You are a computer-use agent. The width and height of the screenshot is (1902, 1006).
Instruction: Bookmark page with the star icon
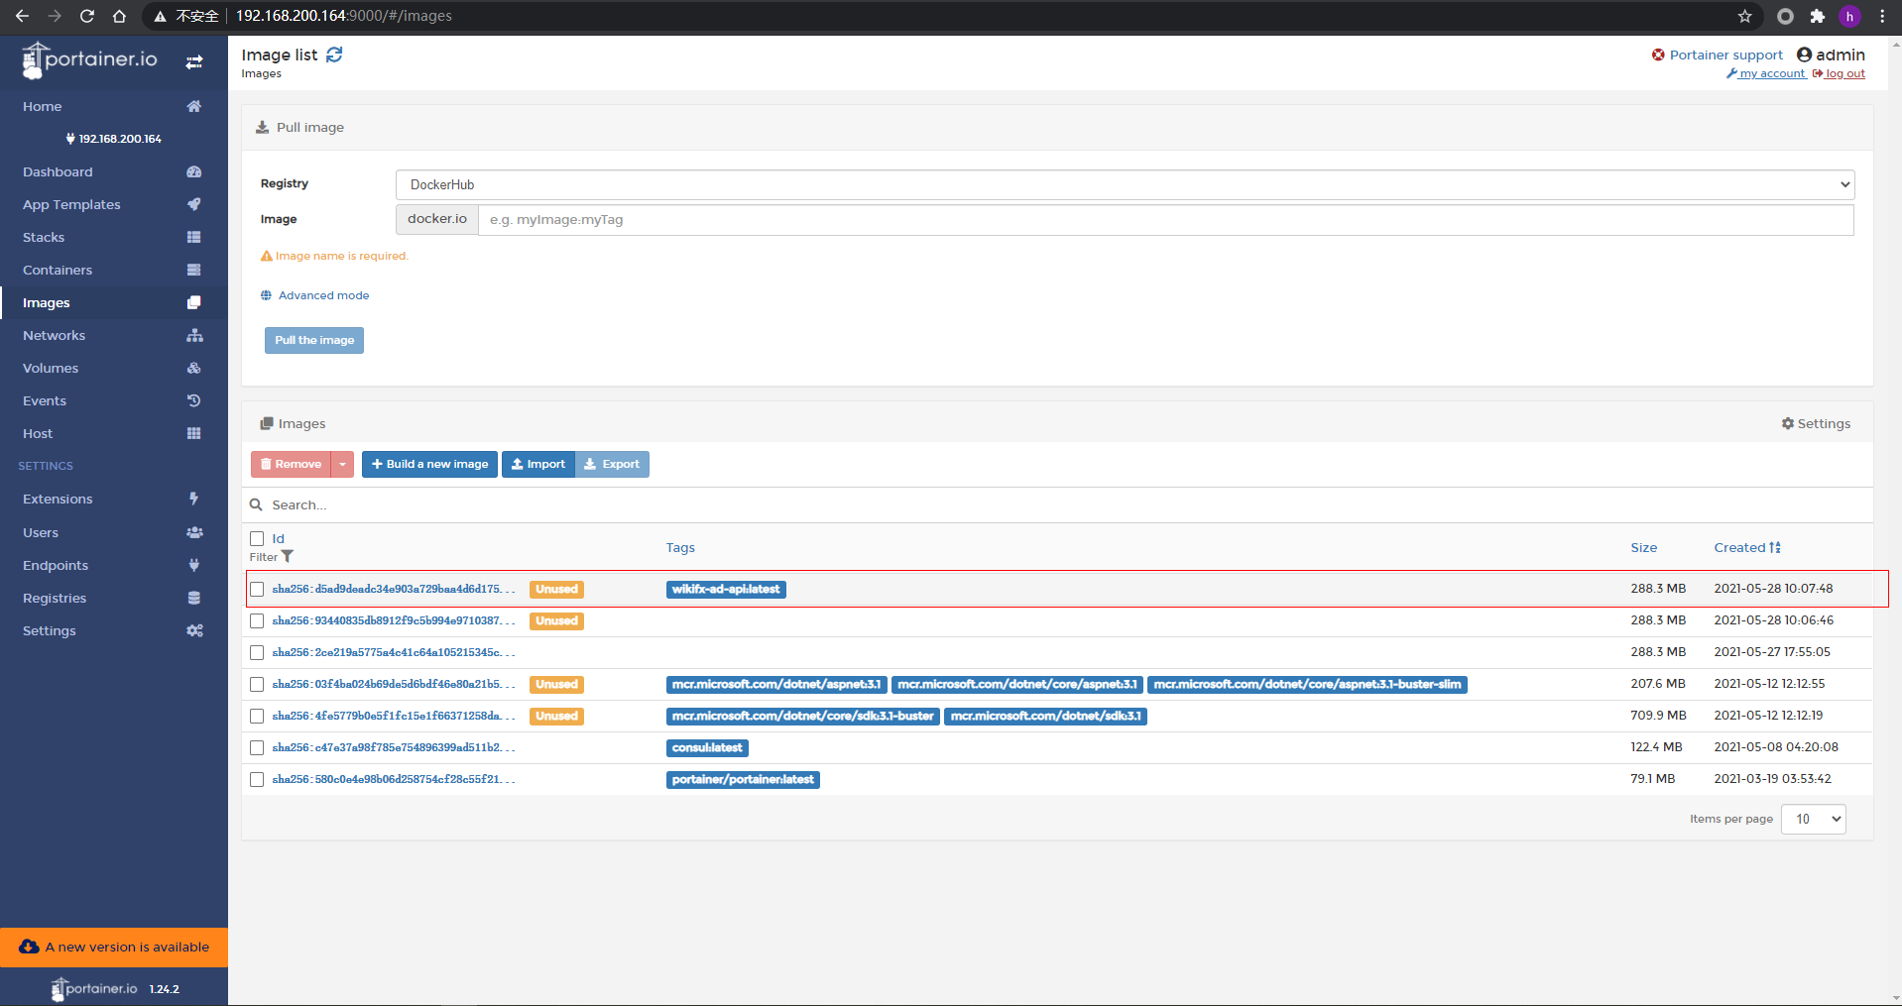tap(1744, 16)
